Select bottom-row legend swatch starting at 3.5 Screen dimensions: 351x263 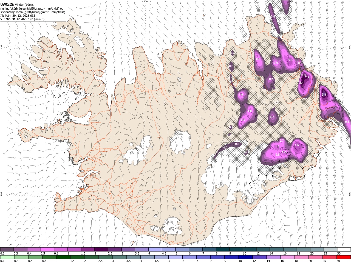coord(133,257)
